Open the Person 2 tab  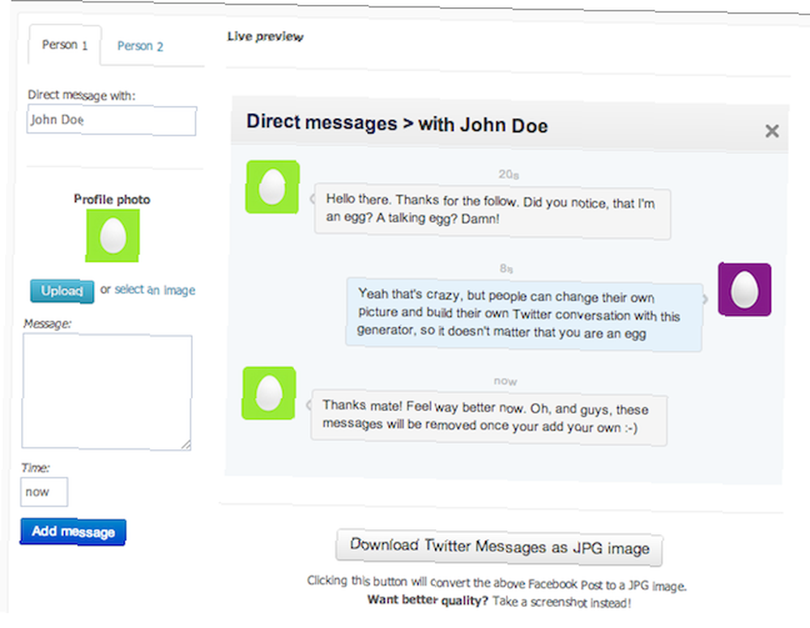point(140,46)
